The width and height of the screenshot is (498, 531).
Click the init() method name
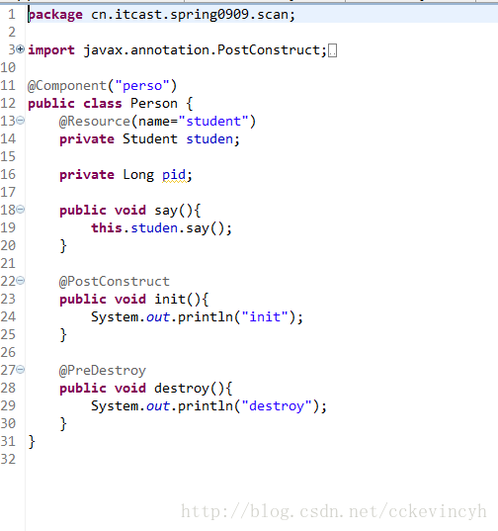tap(170, 299)
